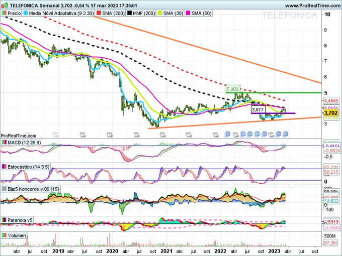Select the SMA (50) legend entry
Image resolution: width=342 pixels, height=256 pixels.
point(199,13)
